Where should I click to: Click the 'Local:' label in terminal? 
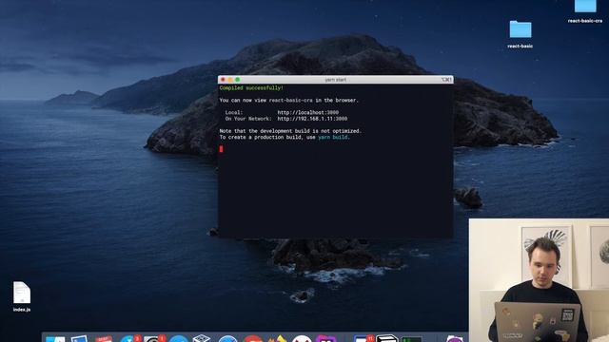pyautogui.click(x=234, y=112)
